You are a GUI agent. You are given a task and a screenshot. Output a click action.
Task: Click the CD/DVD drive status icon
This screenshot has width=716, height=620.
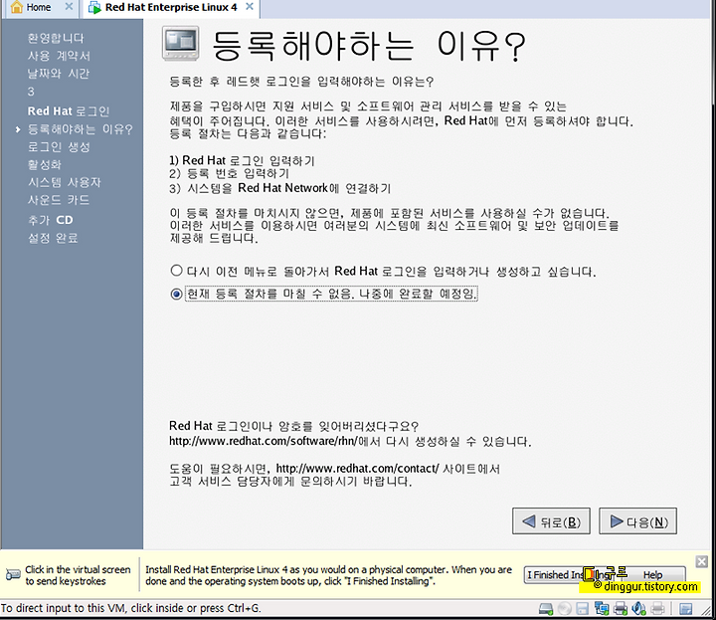click(565, 609)
